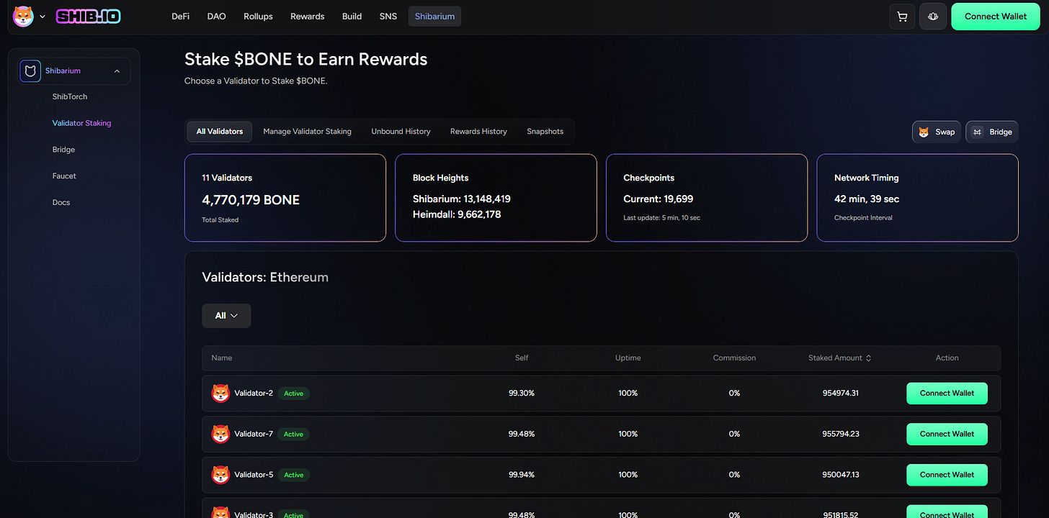Click the icon button beside the cart

[933, 17]
